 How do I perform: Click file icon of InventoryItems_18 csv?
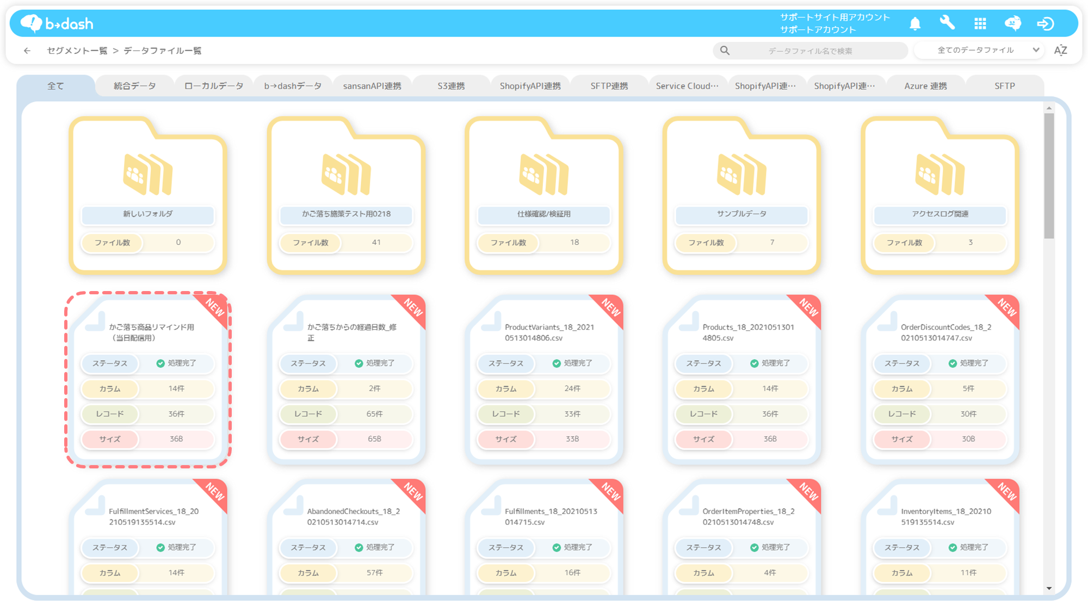click(887, 506)
